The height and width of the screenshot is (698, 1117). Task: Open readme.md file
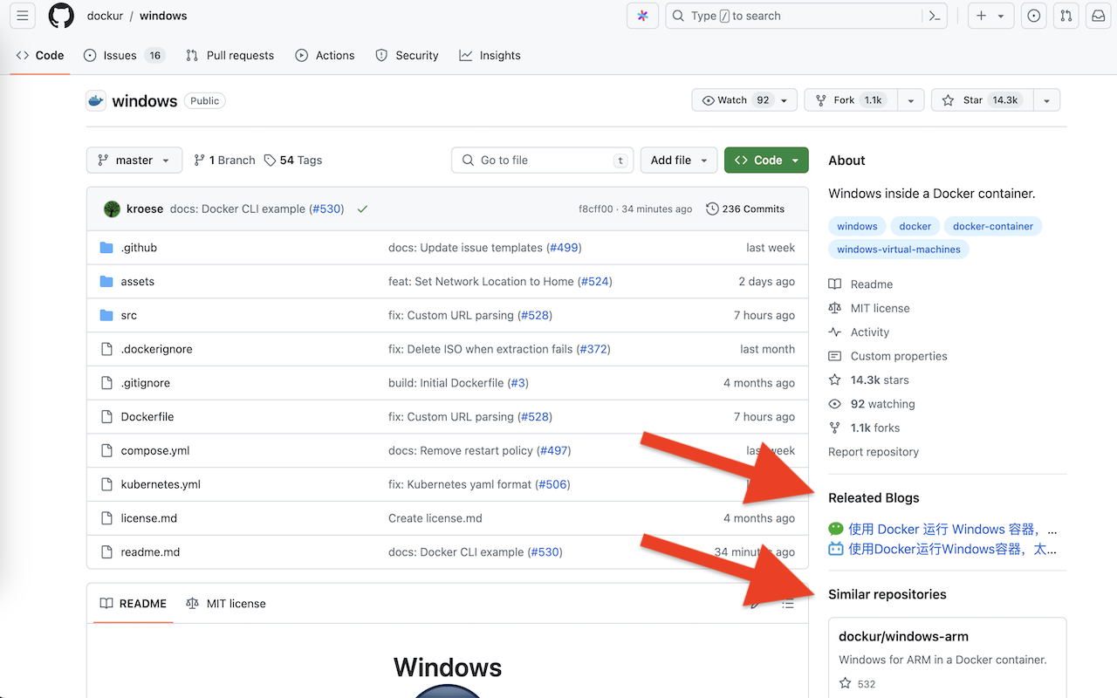tap(150, 552)
